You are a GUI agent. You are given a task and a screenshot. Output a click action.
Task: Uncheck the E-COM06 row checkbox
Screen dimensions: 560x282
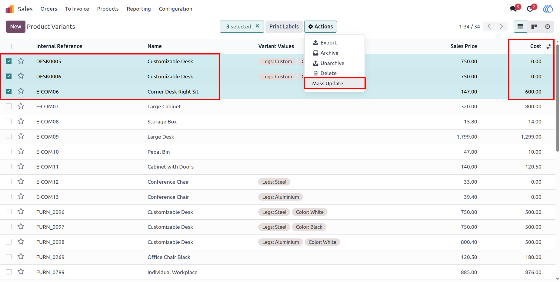[9, 91]
